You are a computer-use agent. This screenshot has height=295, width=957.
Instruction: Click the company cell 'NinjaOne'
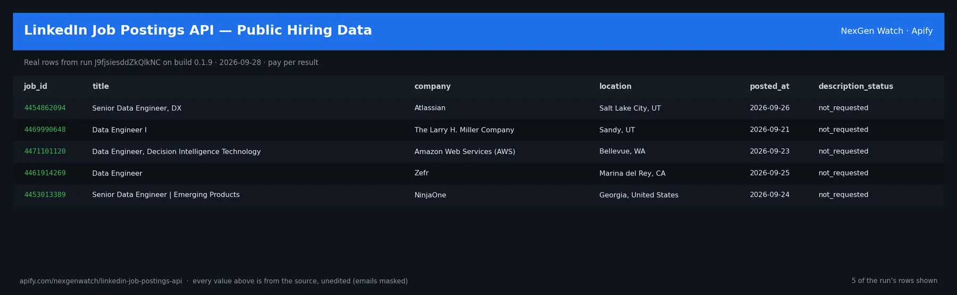tap(430, 195)
